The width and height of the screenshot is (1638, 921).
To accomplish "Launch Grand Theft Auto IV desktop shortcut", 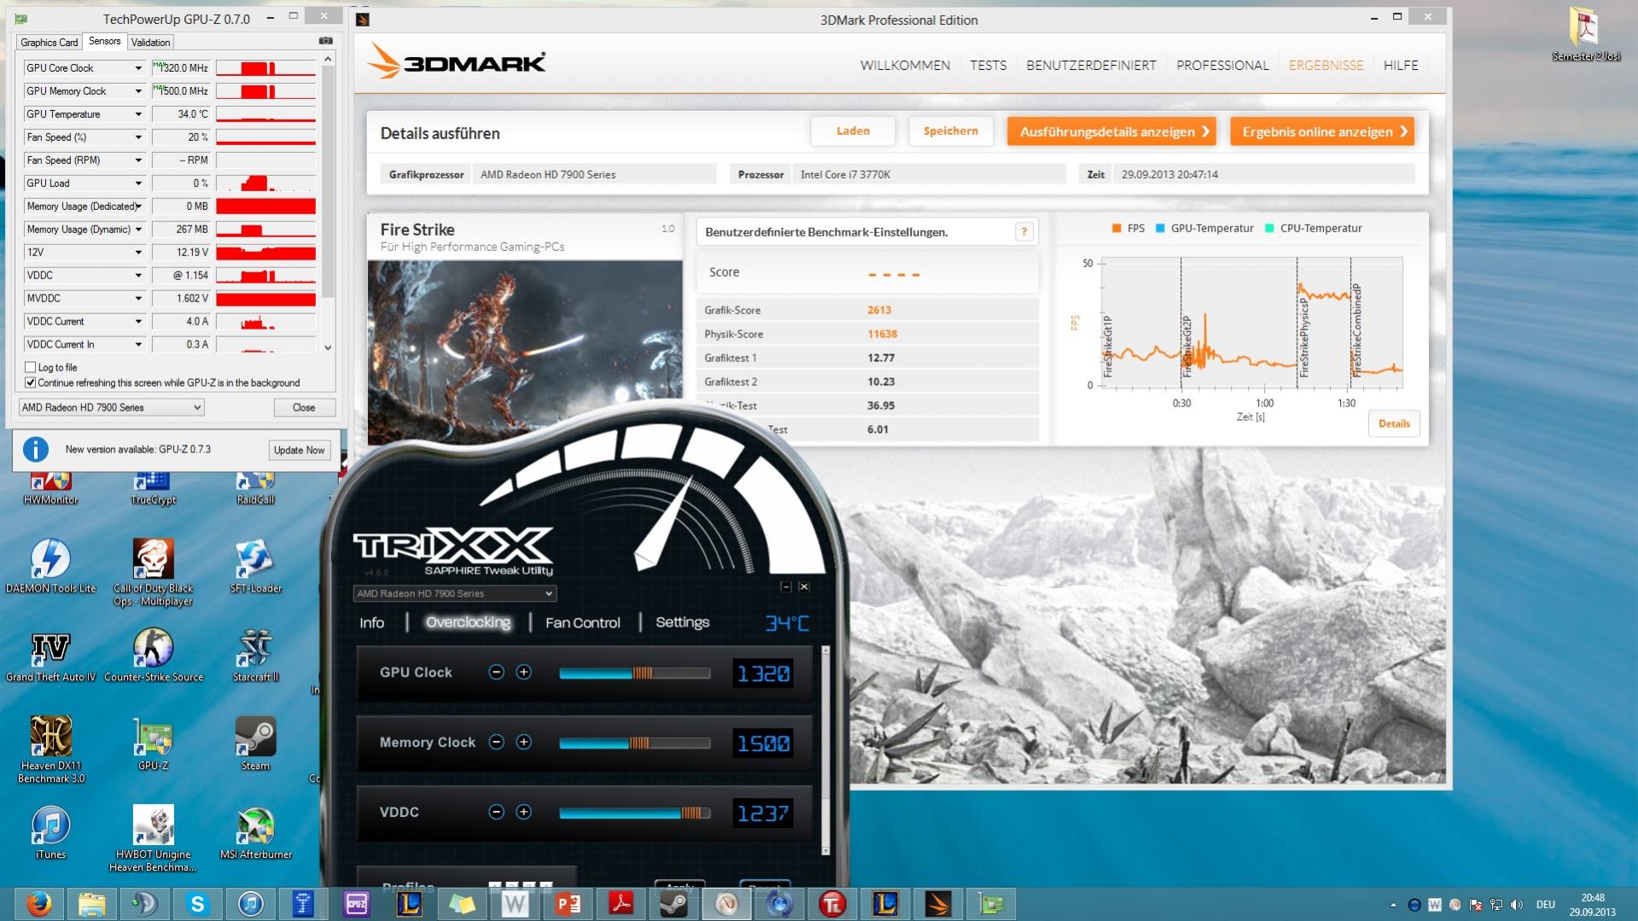I will [x=50, y=656].
